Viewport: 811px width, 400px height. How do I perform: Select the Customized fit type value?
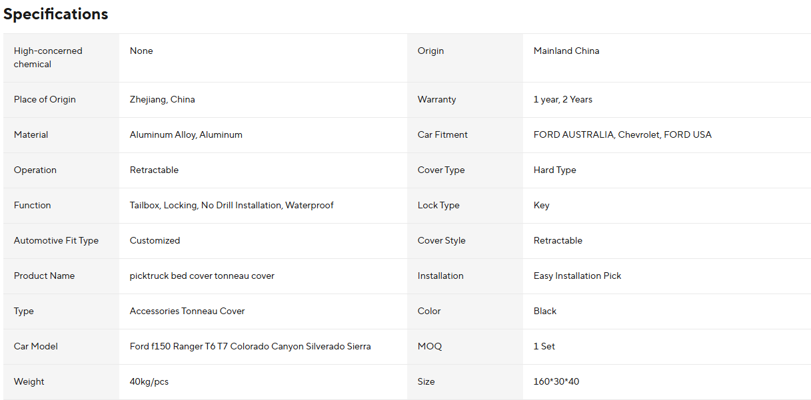[x=155, y=240]
